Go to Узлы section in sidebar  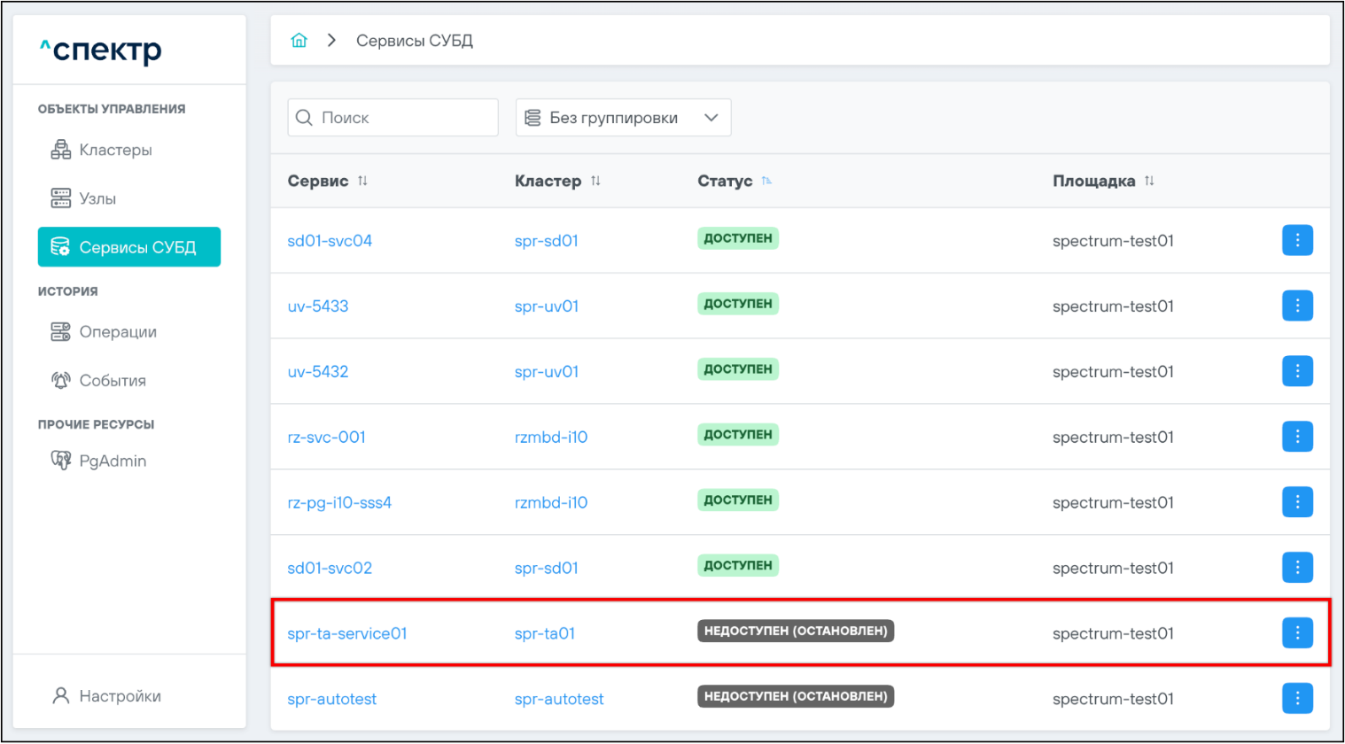[x=97, y=198]
